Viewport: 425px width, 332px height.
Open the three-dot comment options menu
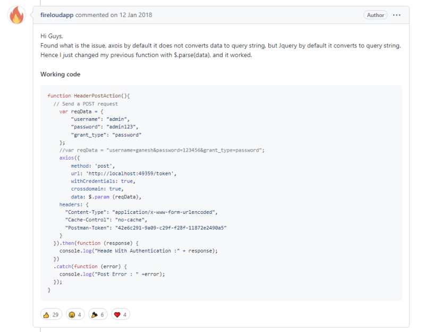point(396,15)
